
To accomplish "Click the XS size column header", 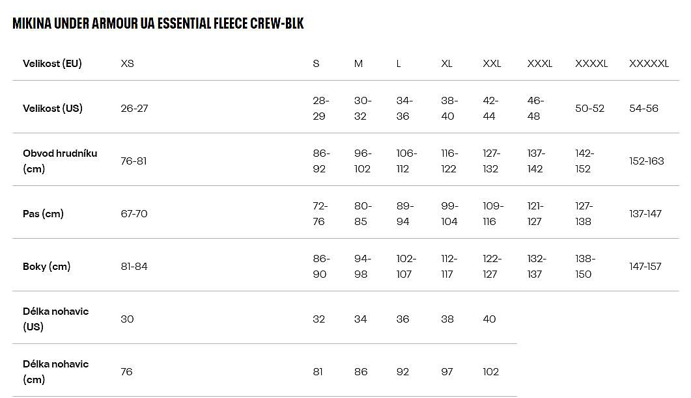I will 127,64.
